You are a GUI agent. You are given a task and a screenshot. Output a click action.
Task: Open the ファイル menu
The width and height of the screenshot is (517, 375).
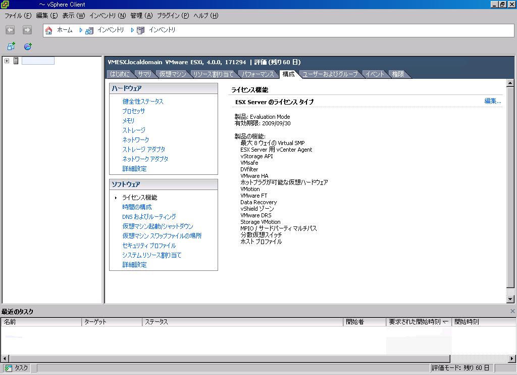click(x=18, y=16)
